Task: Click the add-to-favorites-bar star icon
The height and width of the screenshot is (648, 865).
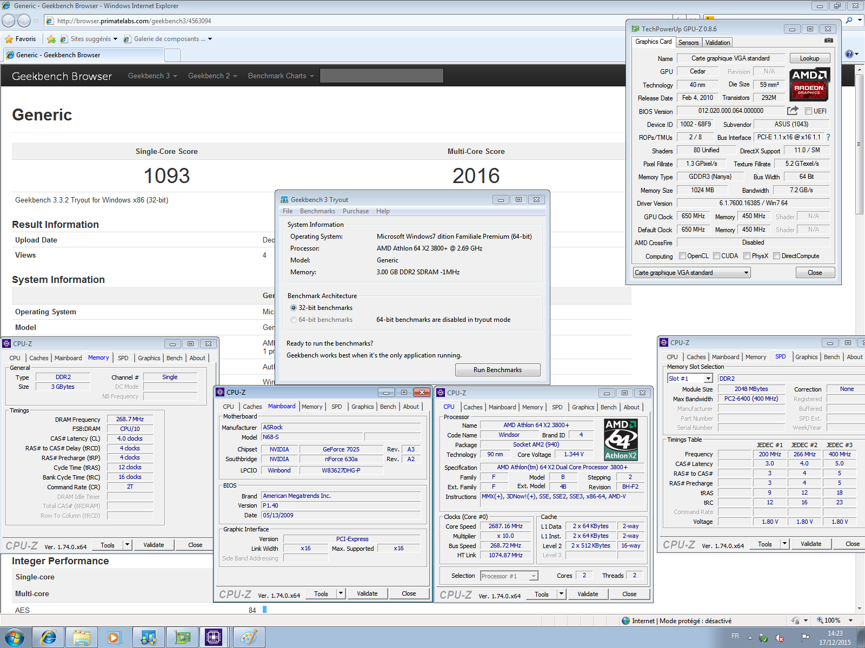Action: tap(51, 39)
